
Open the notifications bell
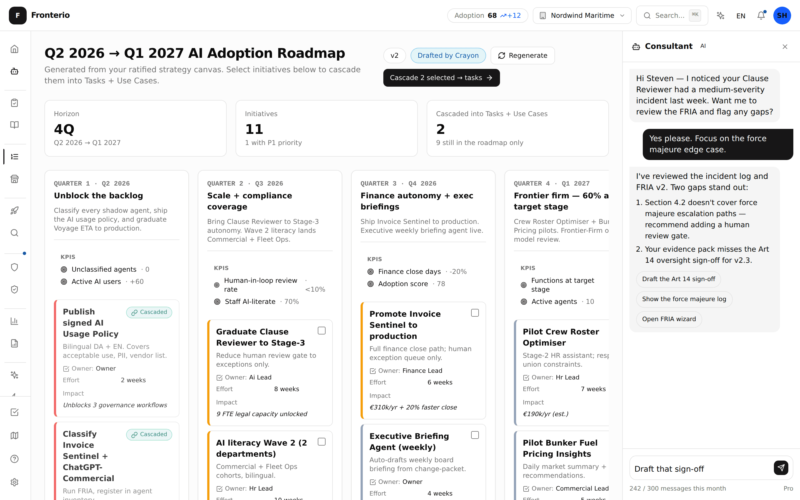pos(761,16)
